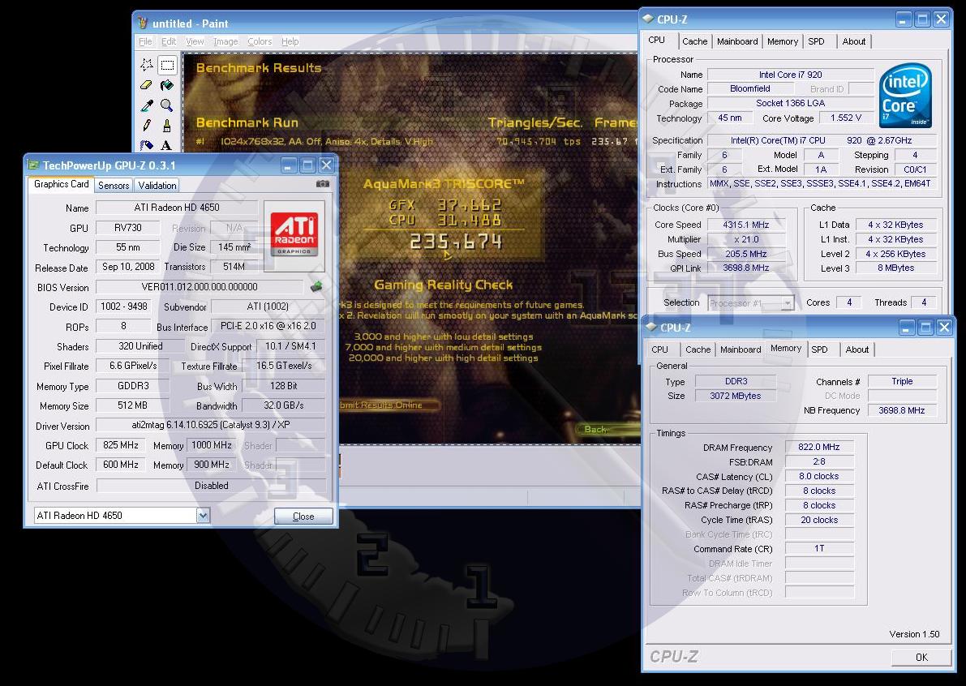966x686 pixels.
Task: Click the GPU-Z title bar icon
Action: pyautogui.click(x=33, y=165)
